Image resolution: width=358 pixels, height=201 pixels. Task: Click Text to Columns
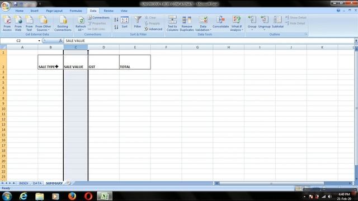pyautogui.click(x=172, y=23)
